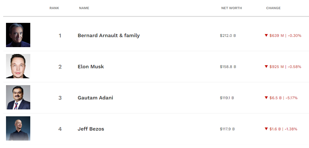309x148 pixels.
Task: Click red down arrow beside $6.5 B
Action: (266, 98)
